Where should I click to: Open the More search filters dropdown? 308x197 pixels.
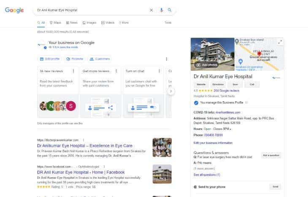(124, 23)
